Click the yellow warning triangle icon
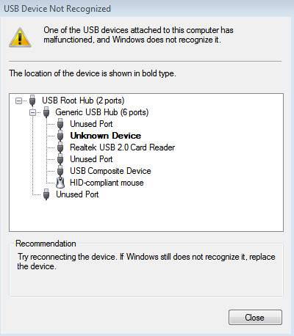 [20, 37]
